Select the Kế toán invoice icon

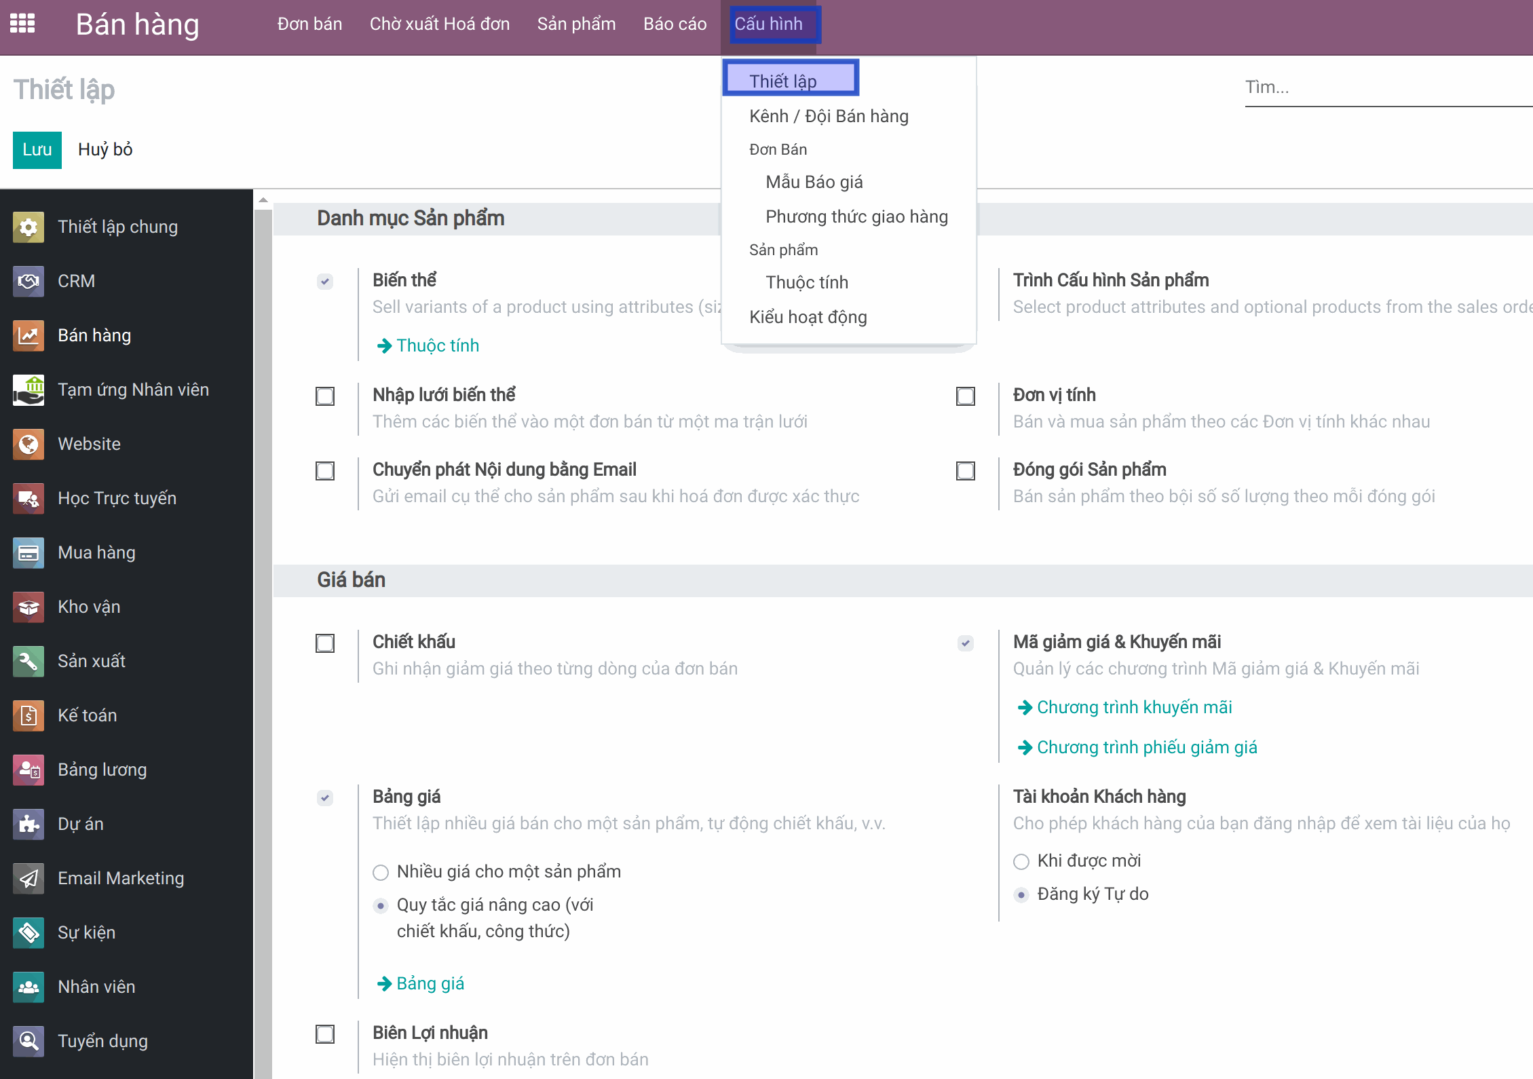(29, 715)
